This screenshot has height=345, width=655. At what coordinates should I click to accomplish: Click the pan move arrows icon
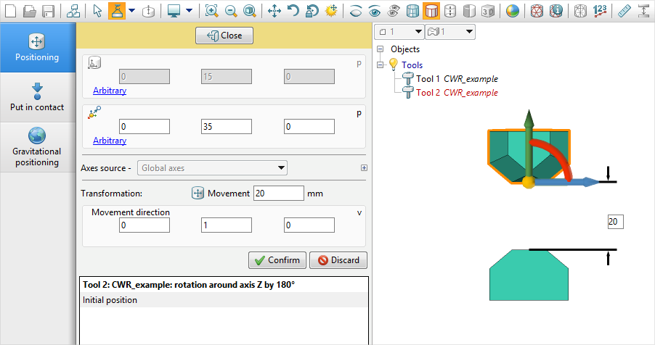pos(274,11)
